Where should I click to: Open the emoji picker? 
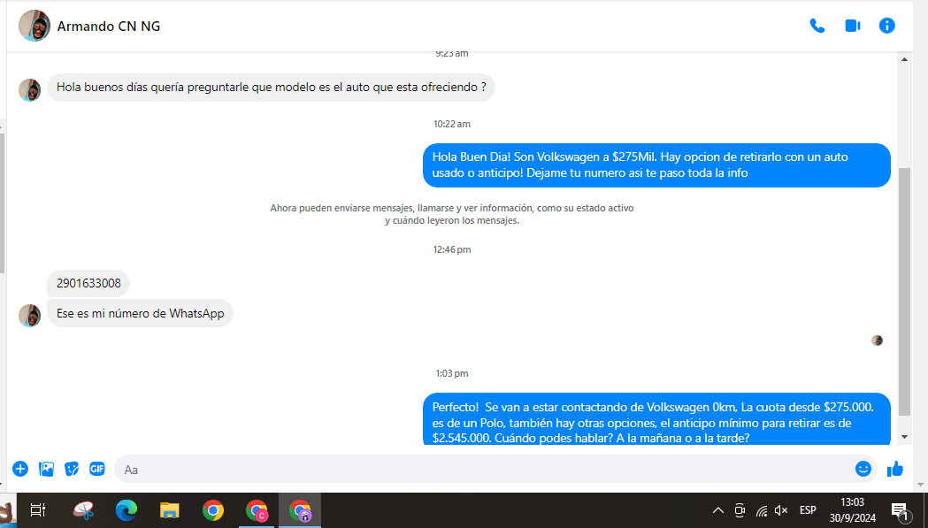[x=863, y=469]
